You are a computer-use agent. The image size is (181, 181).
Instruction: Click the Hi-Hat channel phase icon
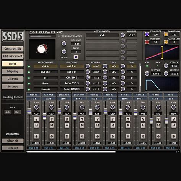pyautogui.click(x=158, y=136)
